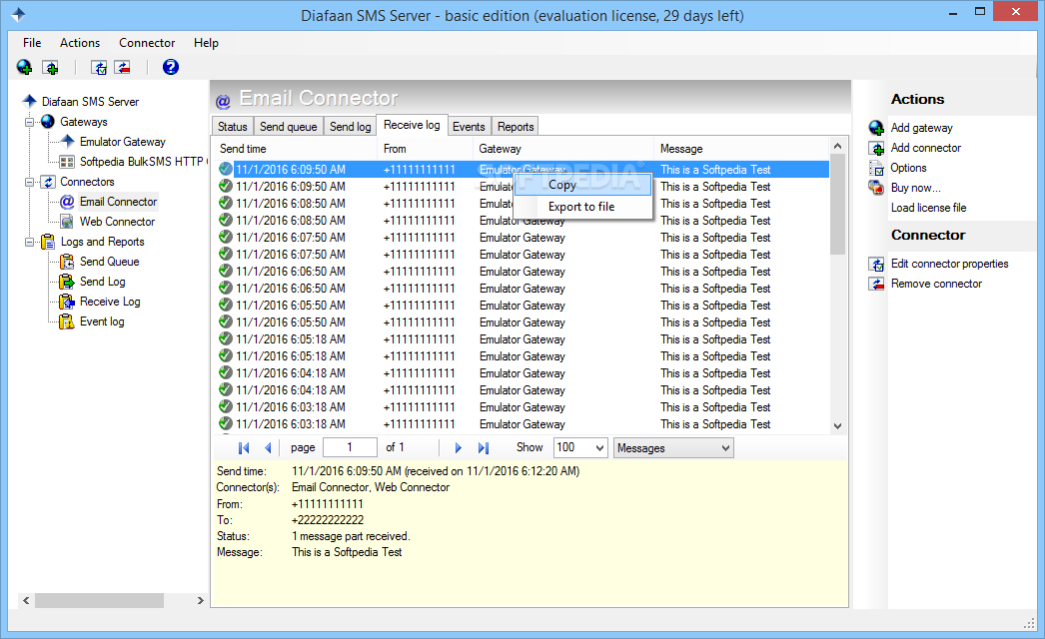
Task: Click the tree panel horizontal scrollbar thumb
Action: (99, 600)
